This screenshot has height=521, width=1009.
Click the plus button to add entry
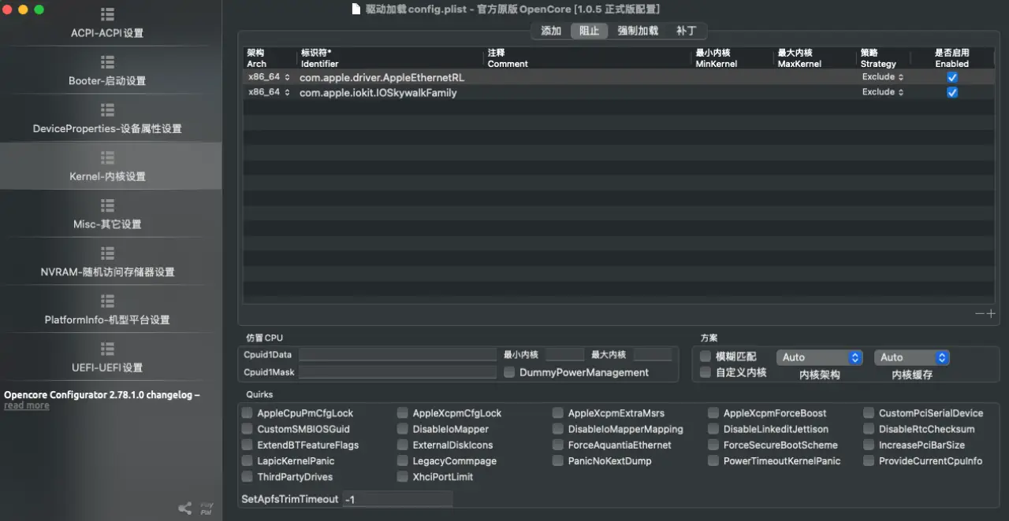click(991, 313)
